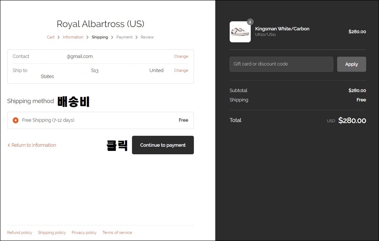This screenshot has width=379, height=241.
Task: Click the Shipping method heading
Action: 30,101
